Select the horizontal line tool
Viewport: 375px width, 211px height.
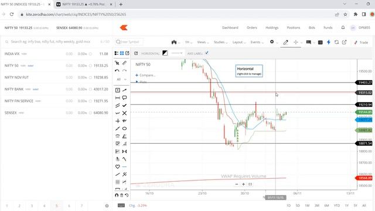coord(124,166)
